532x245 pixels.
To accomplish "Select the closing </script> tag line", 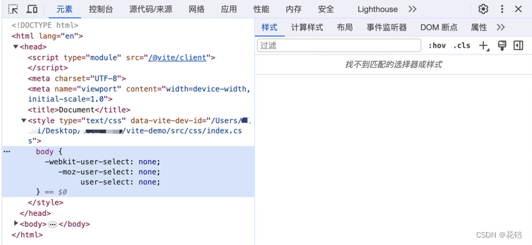I will tap(48, 67).
